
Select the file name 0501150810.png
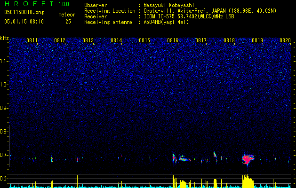pyautogui.click(x=24, y=13)
